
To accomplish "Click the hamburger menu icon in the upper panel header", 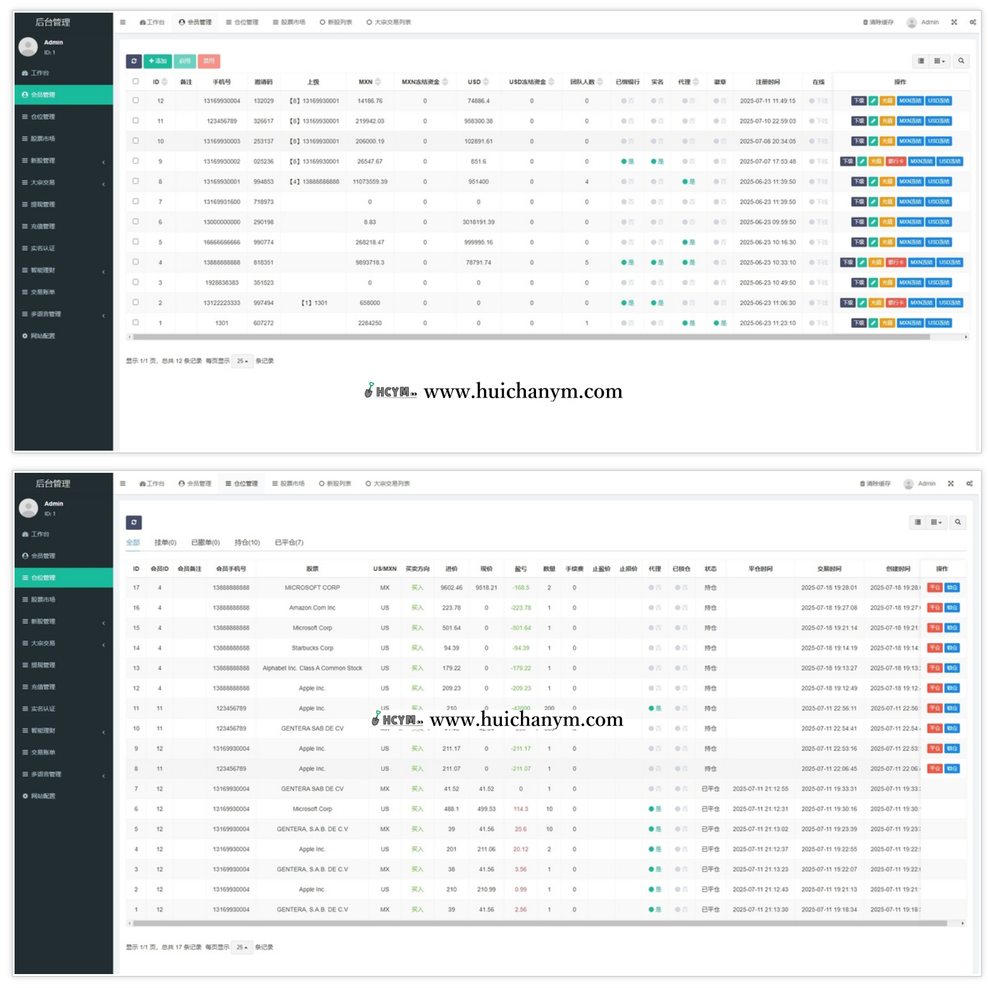I will pyautogui.click(x=123, y=22).
